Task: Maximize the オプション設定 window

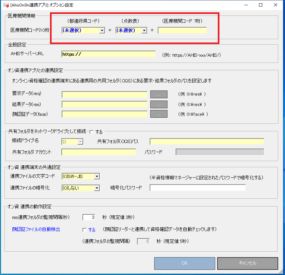Action: coord(261,5)
